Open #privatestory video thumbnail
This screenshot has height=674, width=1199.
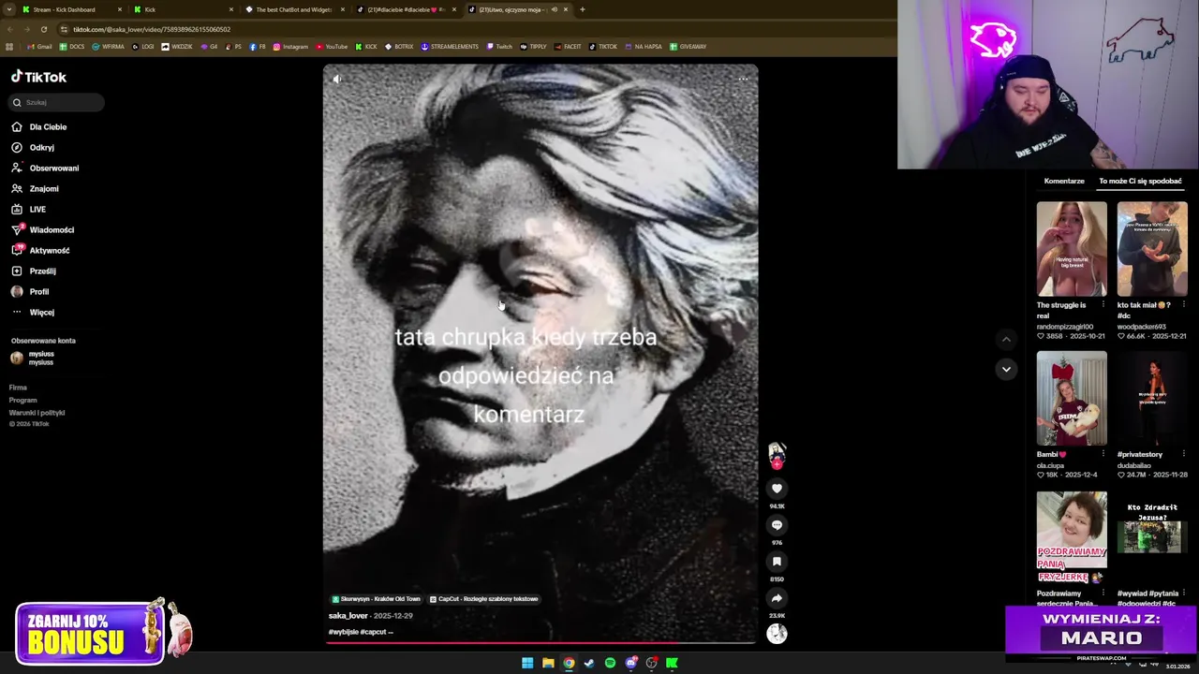pyautogui.click(x=1152, y=398)
